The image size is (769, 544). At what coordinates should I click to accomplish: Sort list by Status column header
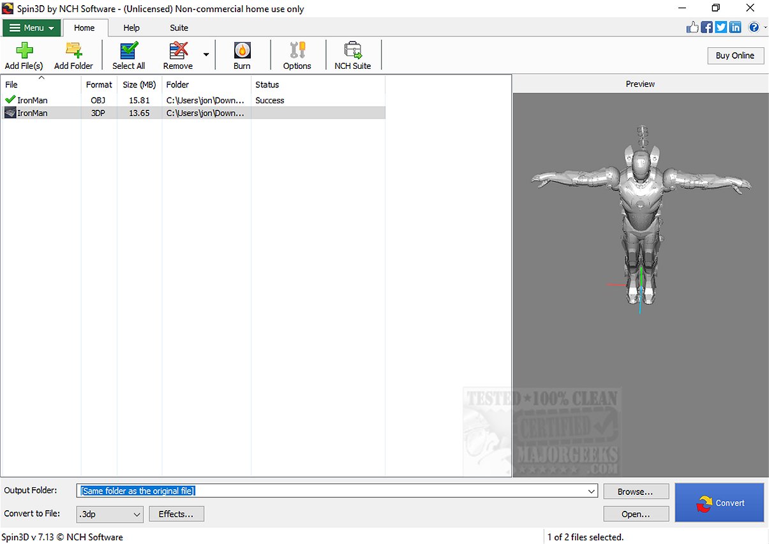318,84
